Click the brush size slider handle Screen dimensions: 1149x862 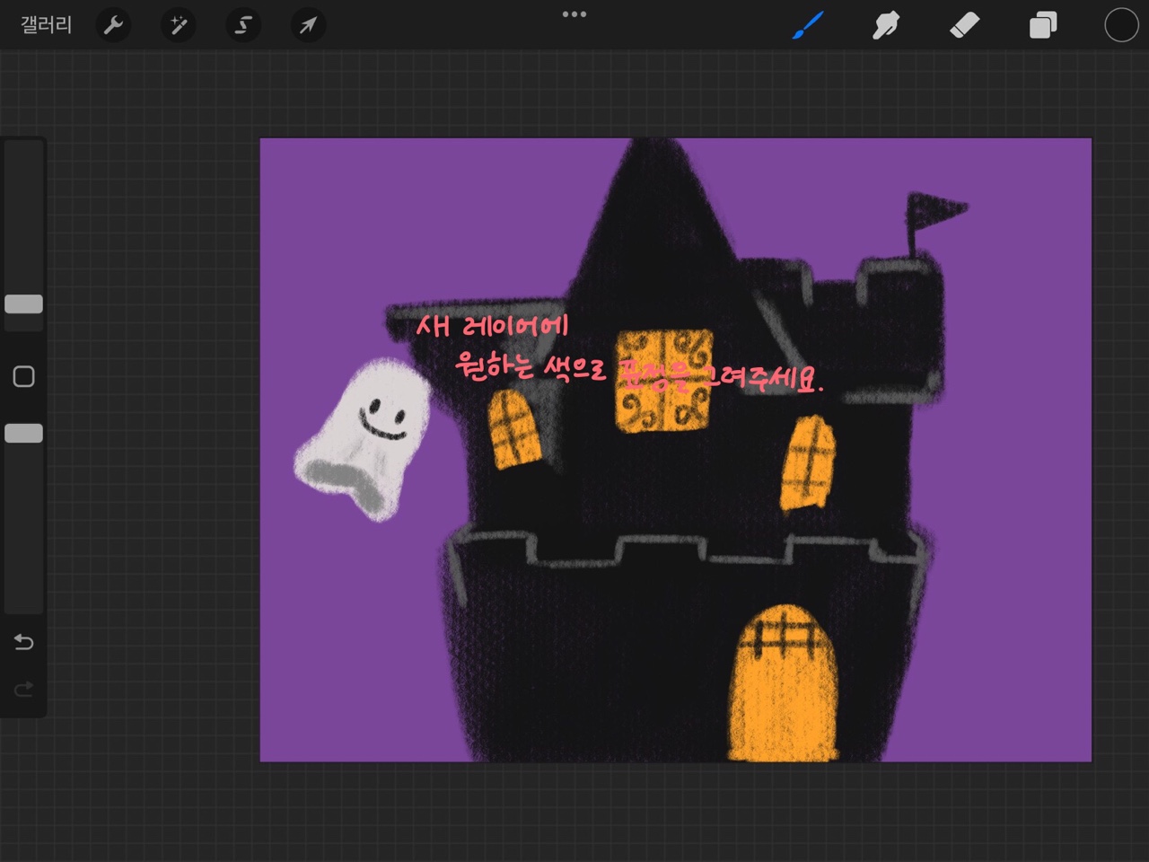pyautogui.click(x=24, y=304)
